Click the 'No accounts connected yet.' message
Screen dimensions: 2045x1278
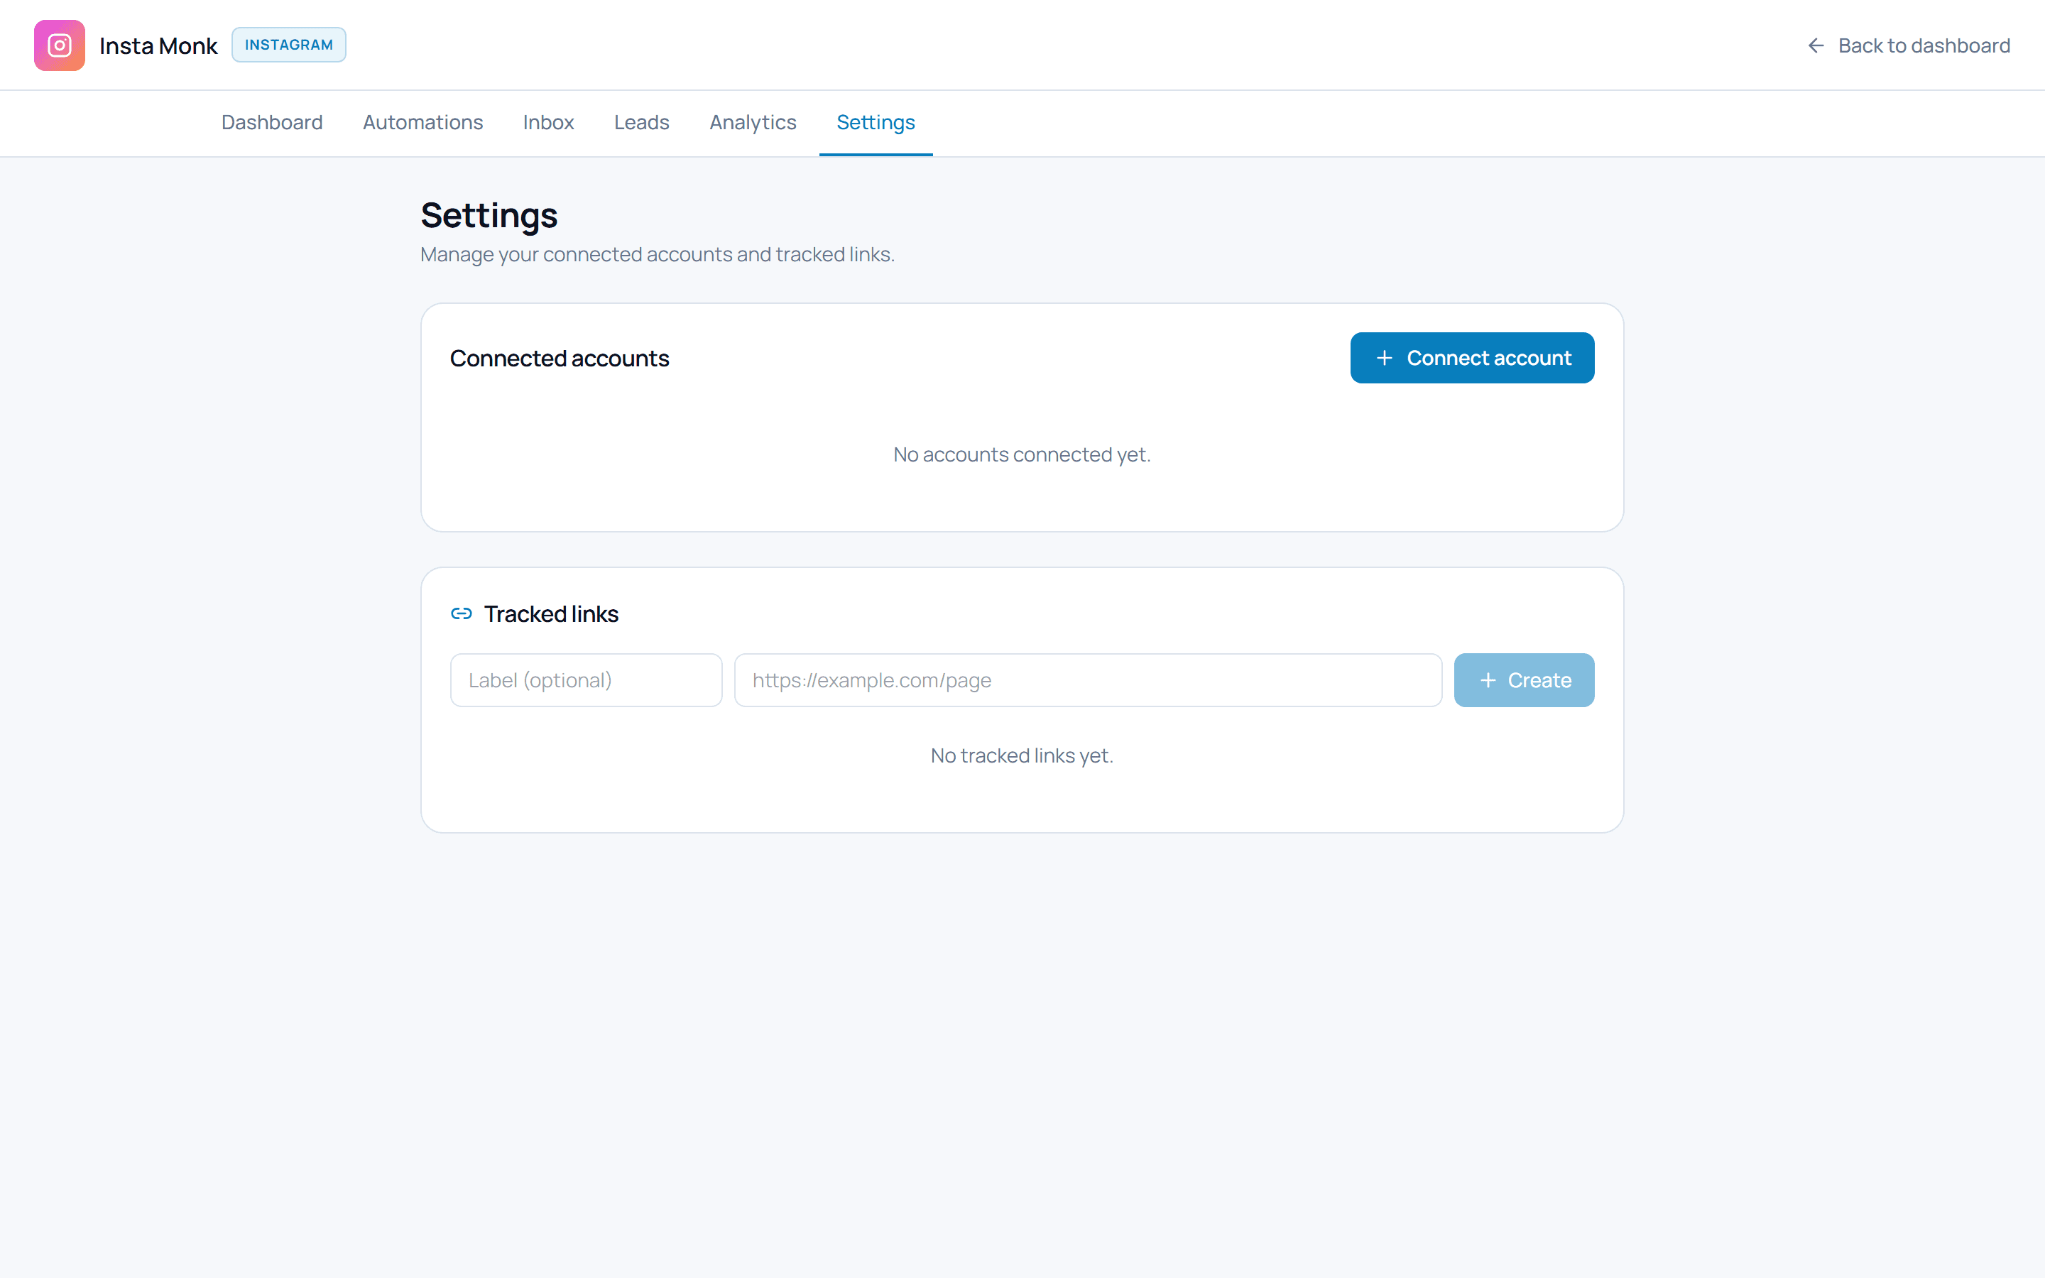1022,454
